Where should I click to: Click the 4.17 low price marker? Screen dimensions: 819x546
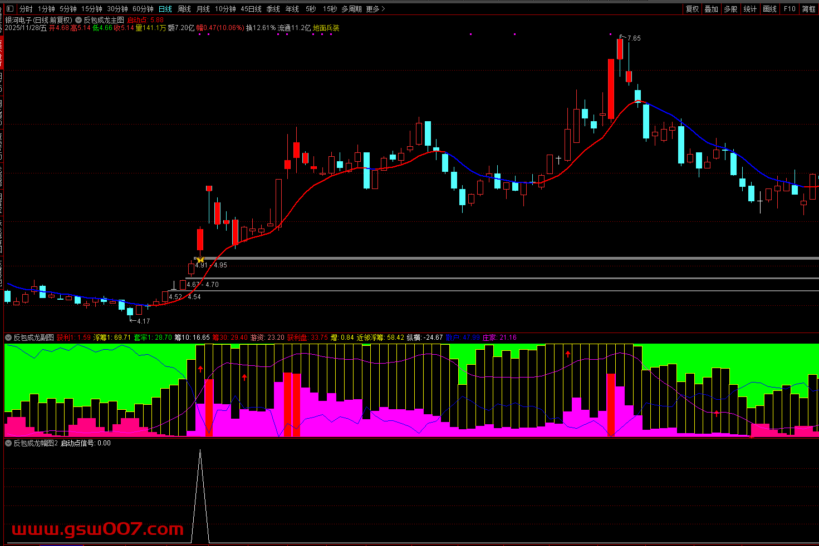point(143,321)
